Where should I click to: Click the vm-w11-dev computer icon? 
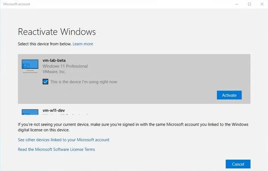click(30, 112)
